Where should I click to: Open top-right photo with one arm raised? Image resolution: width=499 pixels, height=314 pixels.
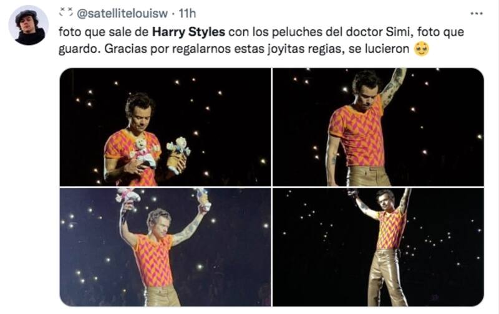pyautogui.click(x=378, y=127)
